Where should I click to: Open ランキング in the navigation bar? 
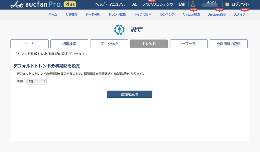[167, 15]
